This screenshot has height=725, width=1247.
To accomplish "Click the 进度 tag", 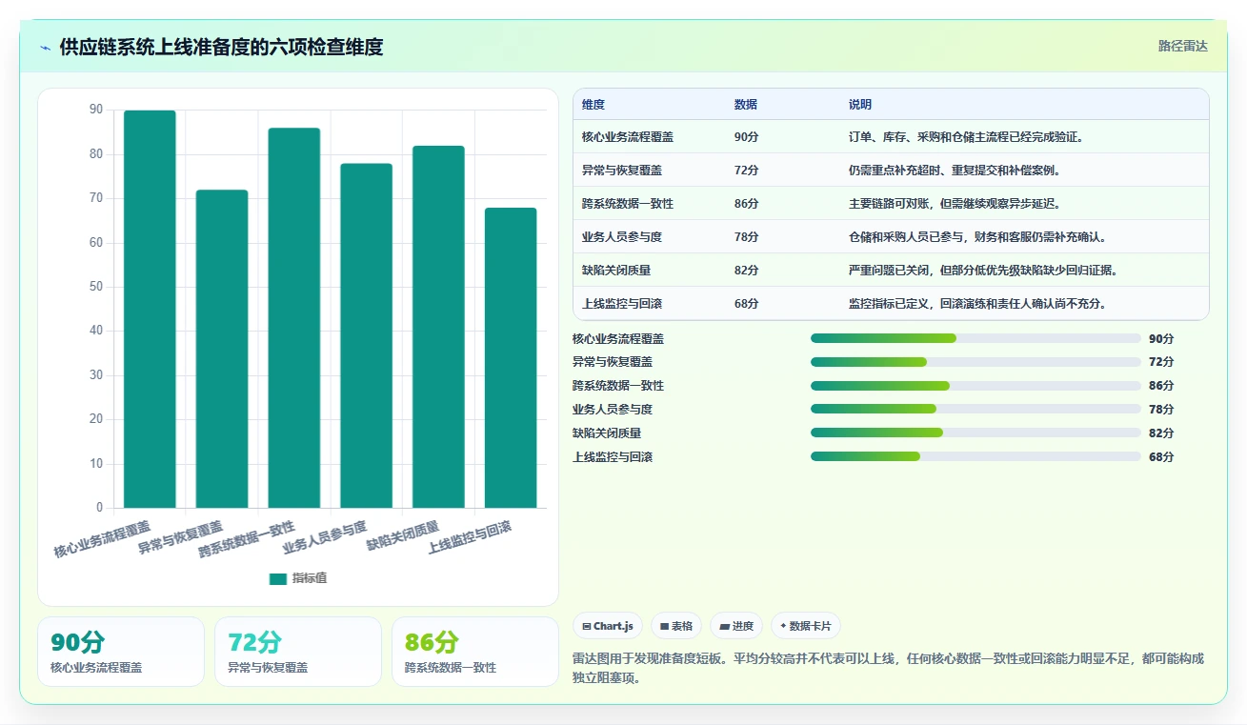I will pos(736,626).
